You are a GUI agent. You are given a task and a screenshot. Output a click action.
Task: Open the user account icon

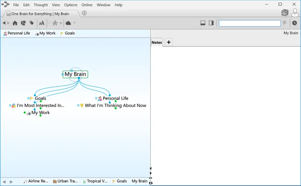[295, 13]
